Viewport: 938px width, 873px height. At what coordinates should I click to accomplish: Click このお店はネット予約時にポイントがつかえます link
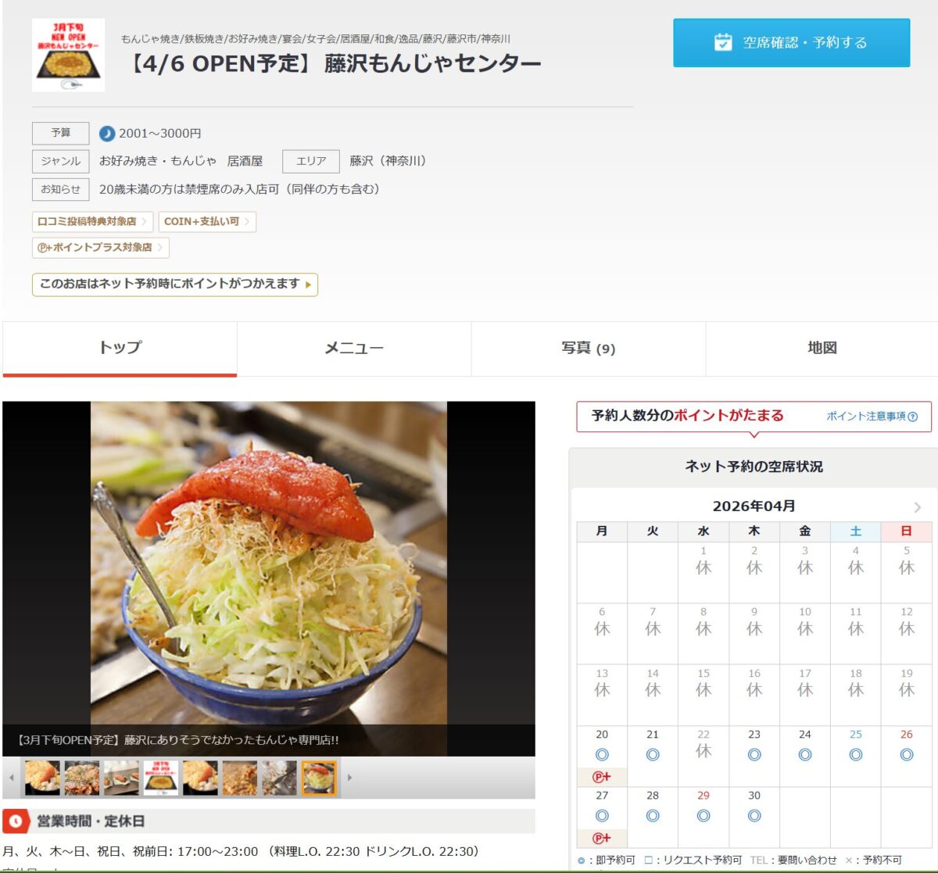[174, 284]
